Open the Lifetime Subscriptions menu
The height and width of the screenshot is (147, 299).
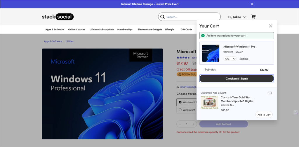pos(102,29)
